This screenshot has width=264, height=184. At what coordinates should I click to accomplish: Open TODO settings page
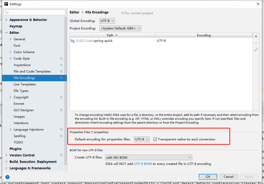coord(18,142)
